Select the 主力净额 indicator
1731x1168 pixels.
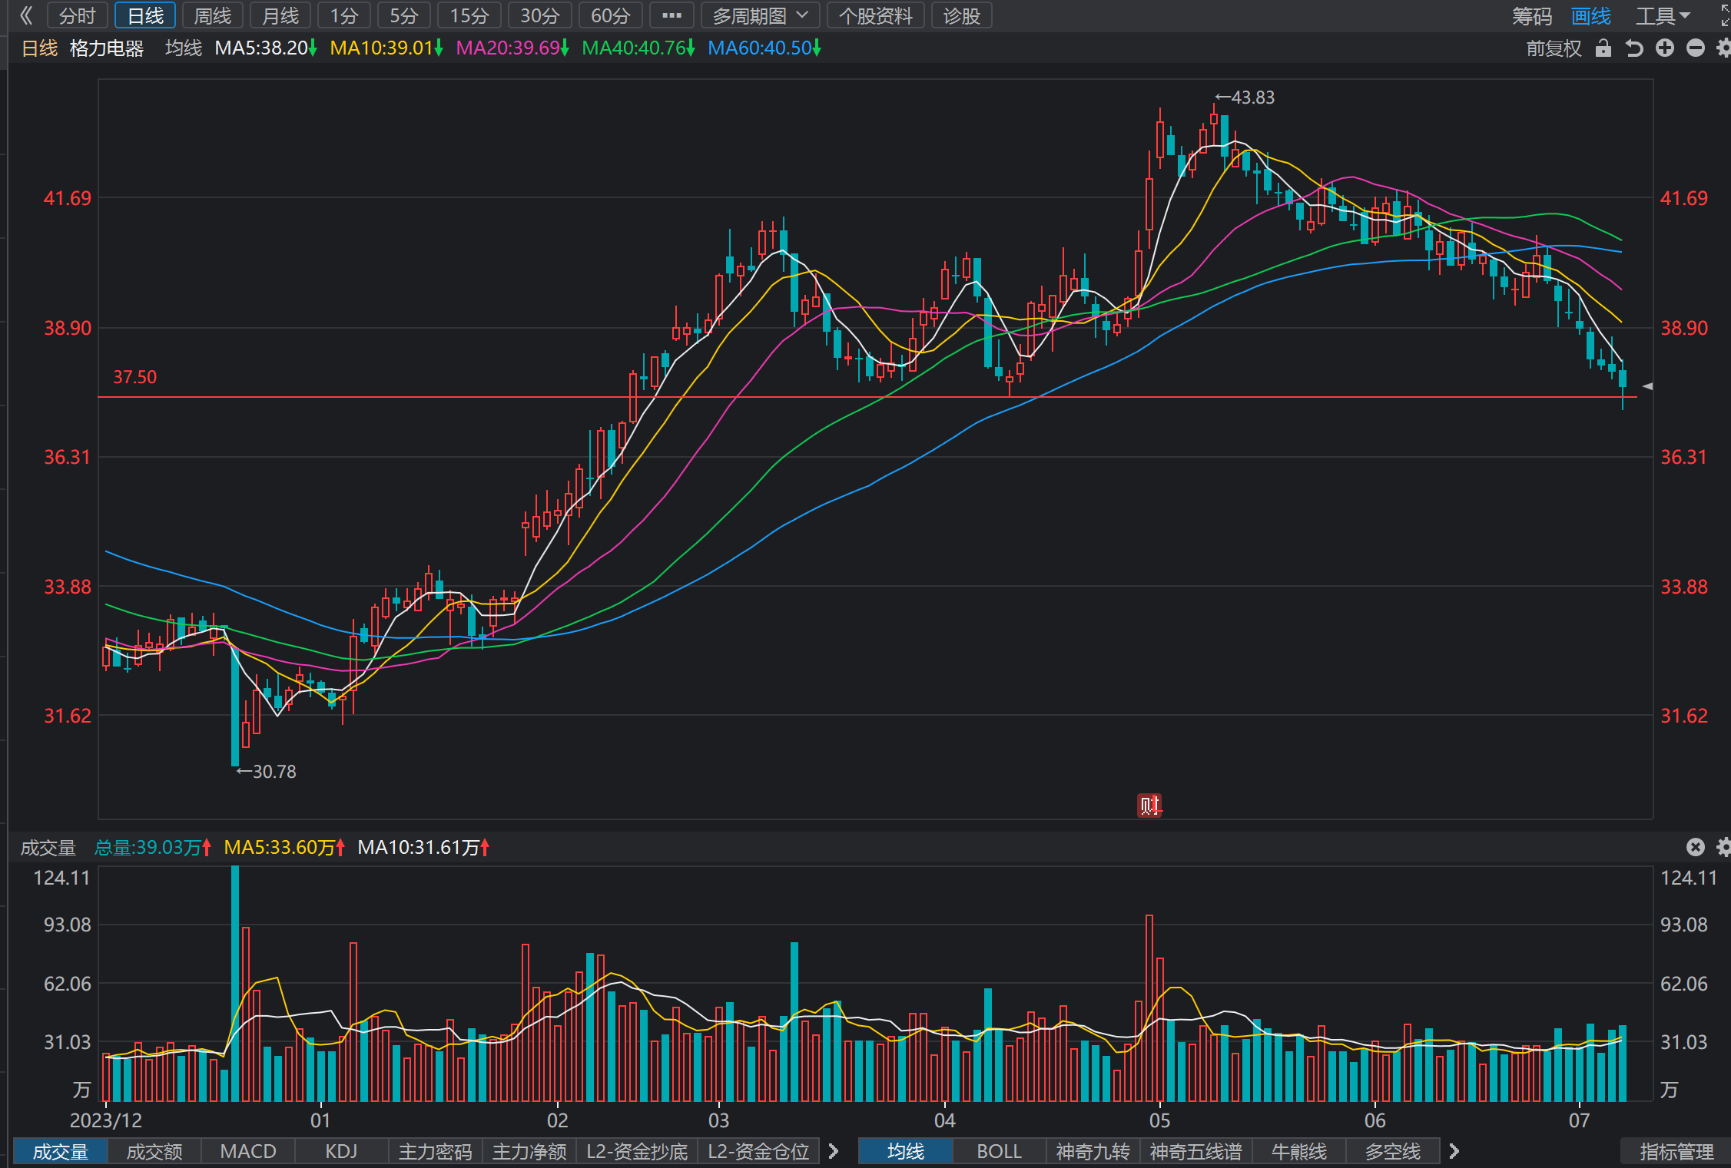(529, 1151)
